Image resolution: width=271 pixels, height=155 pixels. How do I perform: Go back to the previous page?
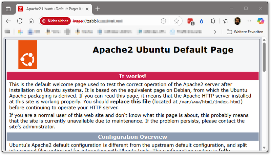pyautogui.click(x=8, y=21)
